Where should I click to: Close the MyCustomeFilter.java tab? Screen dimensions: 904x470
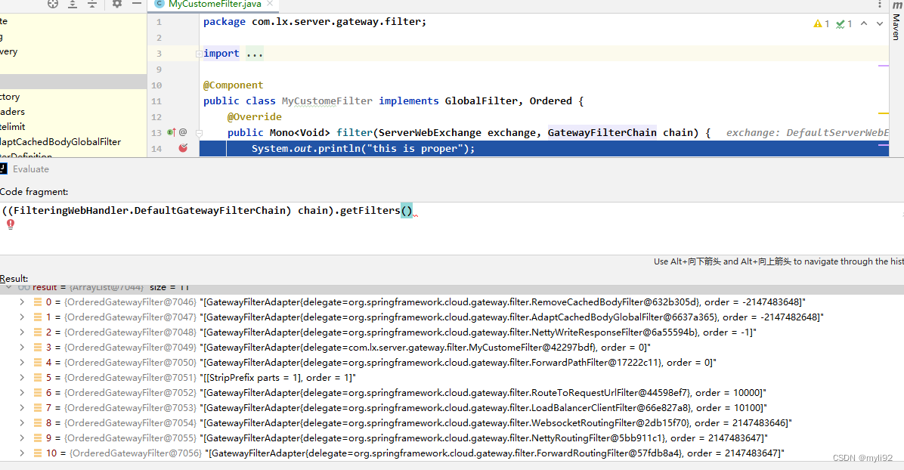[270, 4]
